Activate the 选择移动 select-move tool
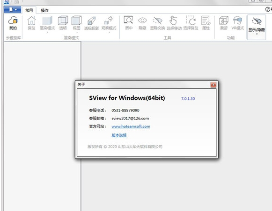This screenshot has width=272, height=211. (174, 23)
